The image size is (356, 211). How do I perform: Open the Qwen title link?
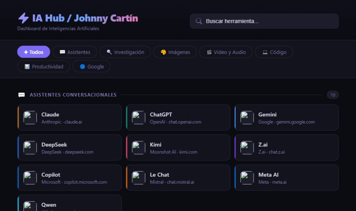coord(49,205)
